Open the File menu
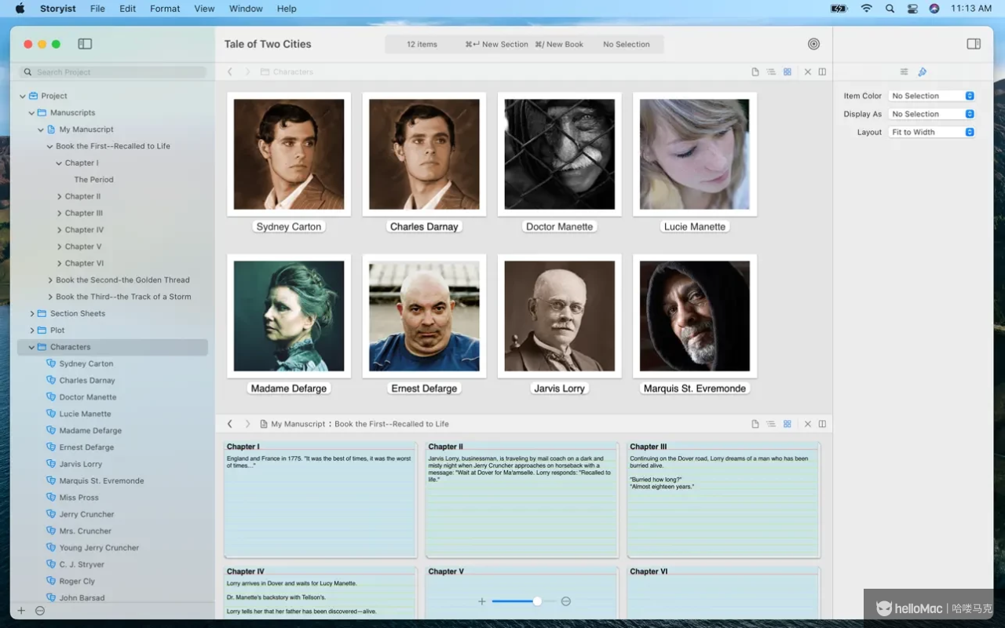1005x628 pixels. (97, 9)
